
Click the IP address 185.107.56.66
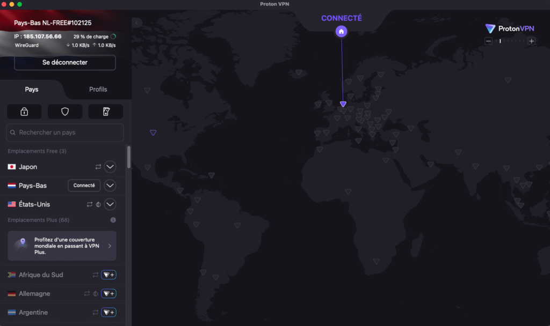[42, 36]
